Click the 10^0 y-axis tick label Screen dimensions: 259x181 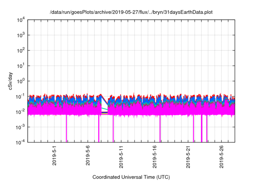(x=21, y=81)
